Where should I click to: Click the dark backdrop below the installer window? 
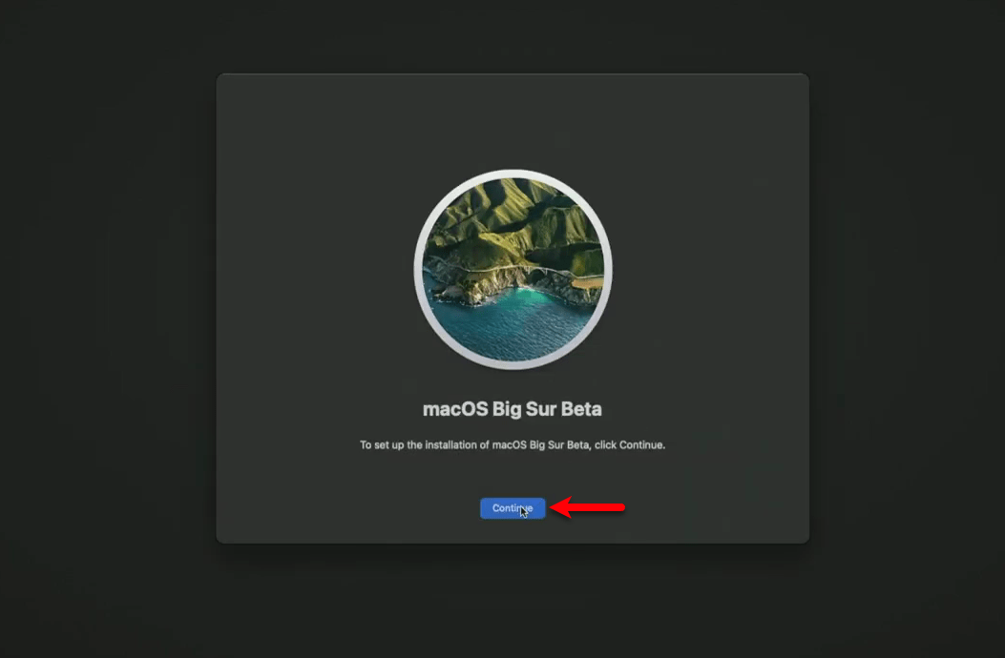tap(513, 603)
